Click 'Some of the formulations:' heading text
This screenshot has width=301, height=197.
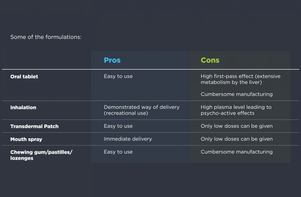click(x=46, y=37)
